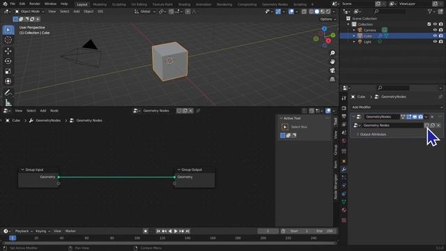Open the Object Data green triangle tab
The width and height of the screenshot is (446, 251).
click(x=344, y=201)
